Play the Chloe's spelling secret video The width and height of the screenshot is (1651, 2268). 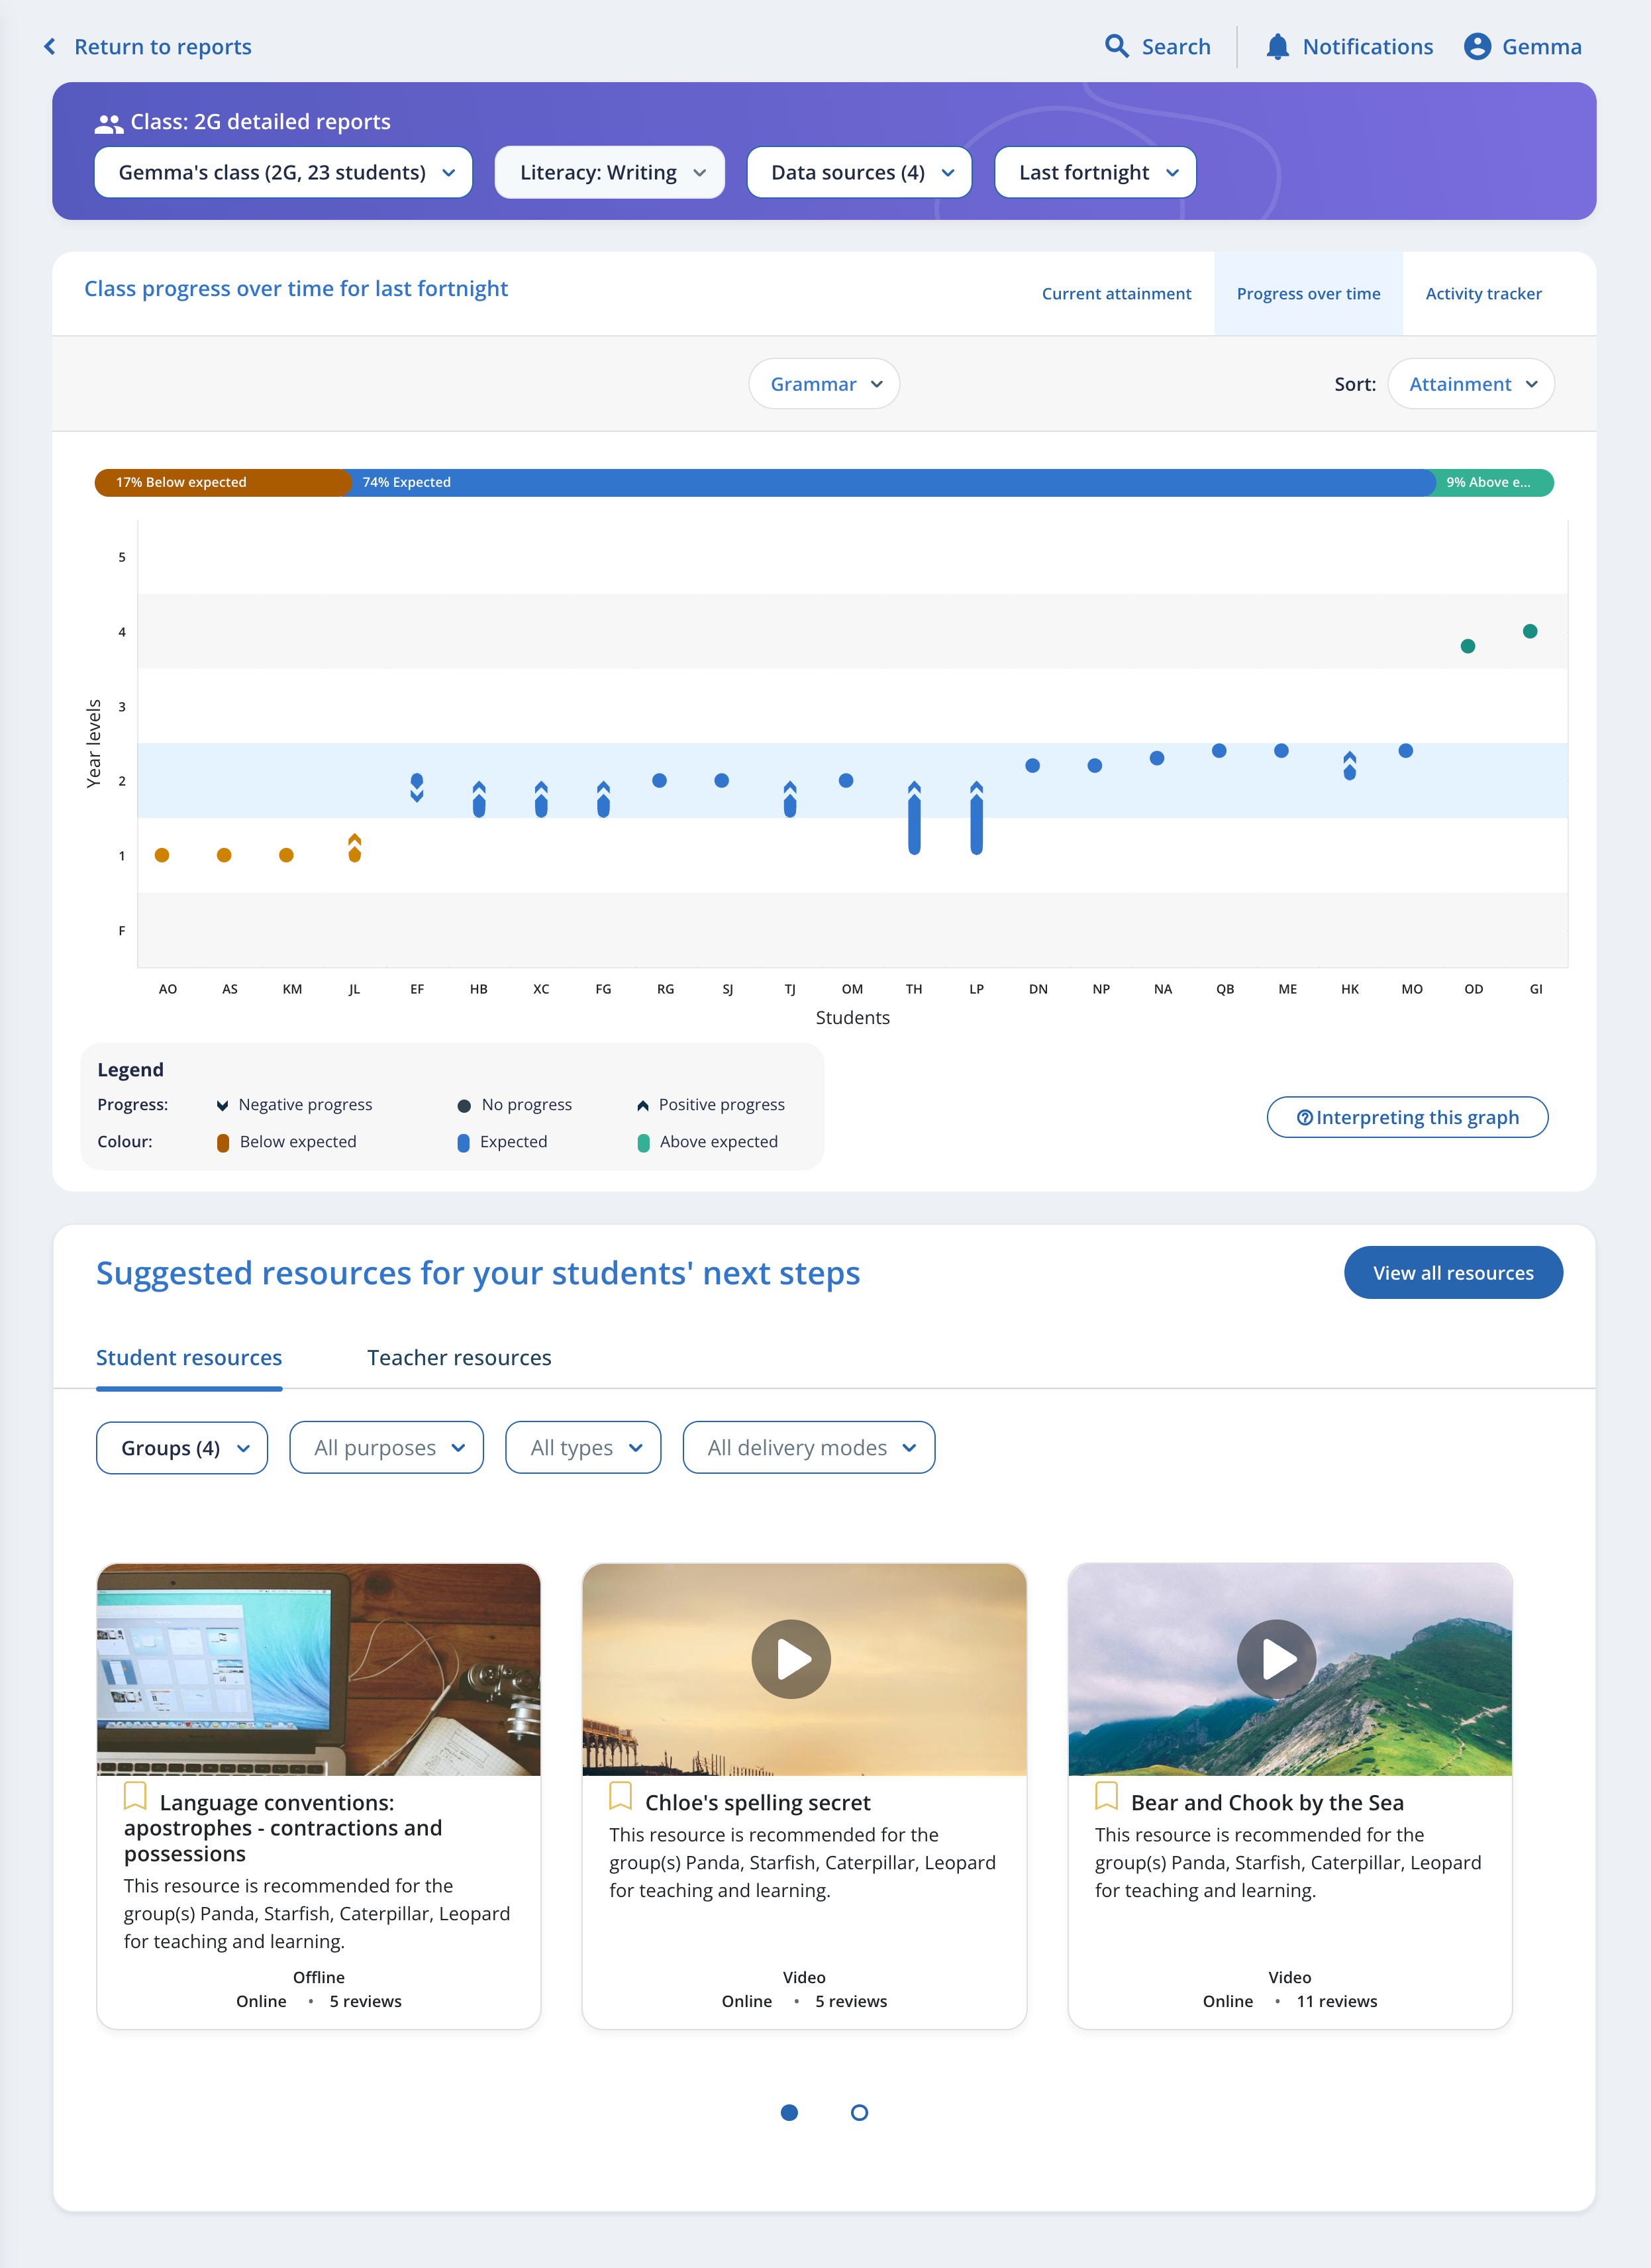[x=791, y=1659]
